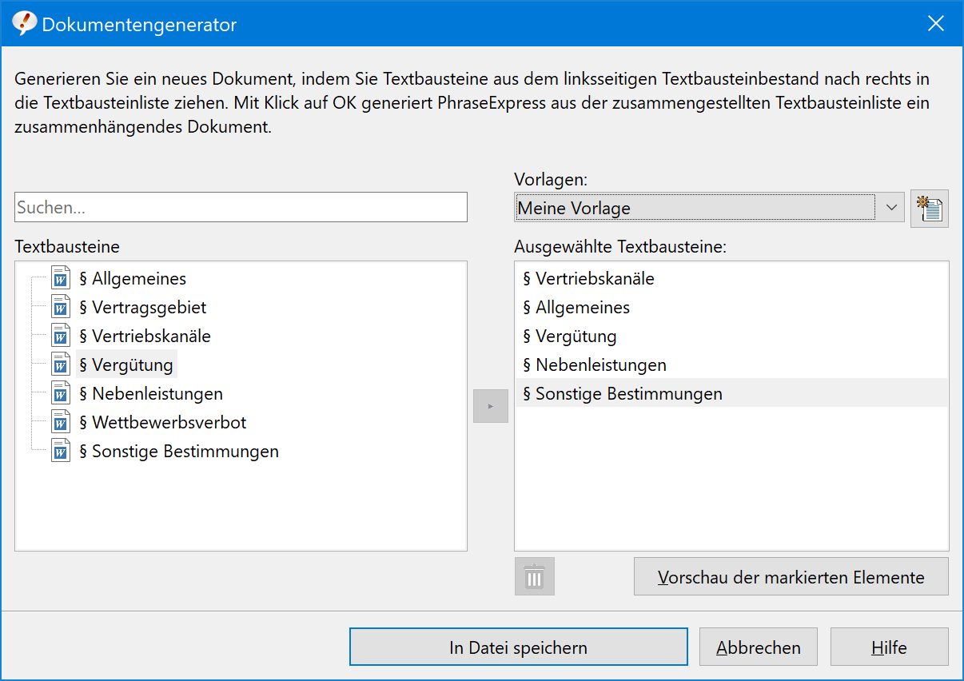The height and width of the screenshot is (681, 964).
Task: Click the Word icon next to § Allgemeines
Action: [x=61, y=278]
